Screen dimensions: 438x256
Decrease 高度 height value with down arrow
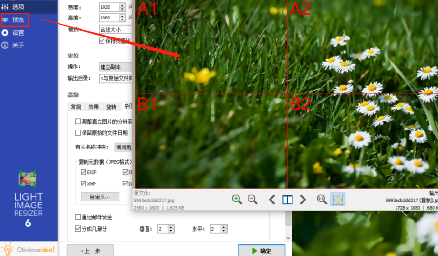pyautogui.click(x=122, y=20)
